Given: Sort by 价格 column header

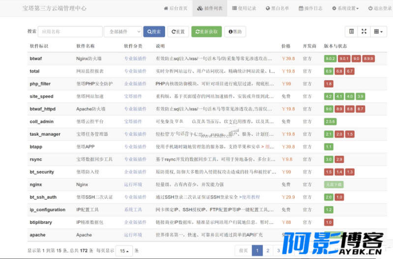Looking at the screenshot, I should coord(286,46).
